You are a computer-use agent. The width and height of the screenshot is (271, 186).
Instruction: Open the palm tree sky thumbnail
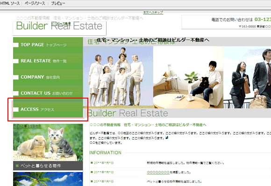(48, 179)
